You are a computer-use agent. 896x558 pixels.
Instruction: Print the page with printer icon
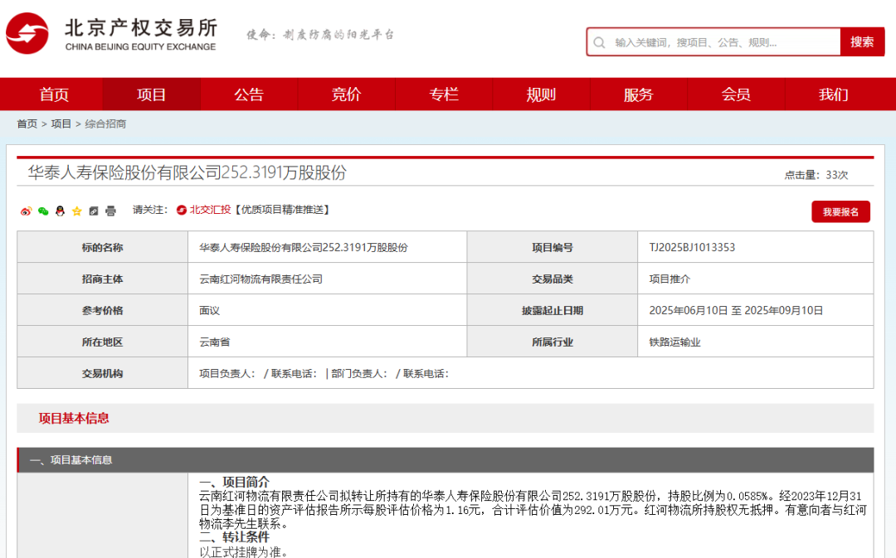point(111,211)
